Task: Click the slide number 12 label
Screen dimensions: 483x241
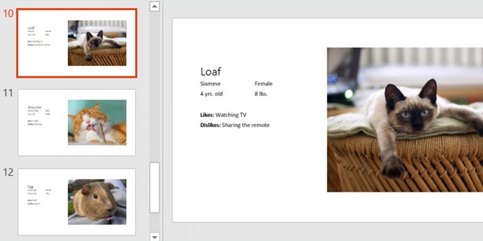Action: [8, 173]
